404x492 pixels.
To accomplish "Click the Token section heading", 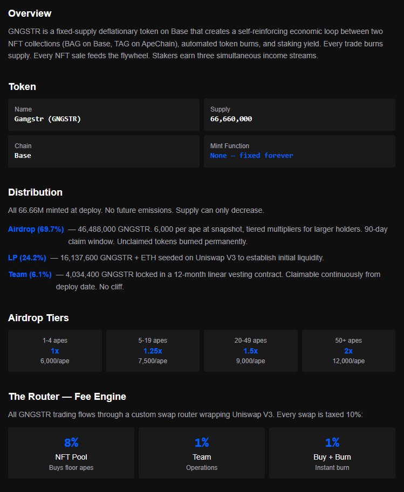I will (22, 87).
